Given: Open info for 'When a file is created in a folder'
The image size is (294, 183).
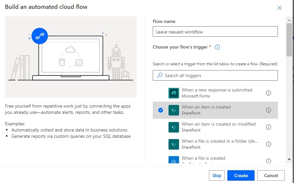Looking at the screenshot, I should [x=268, y=144].
